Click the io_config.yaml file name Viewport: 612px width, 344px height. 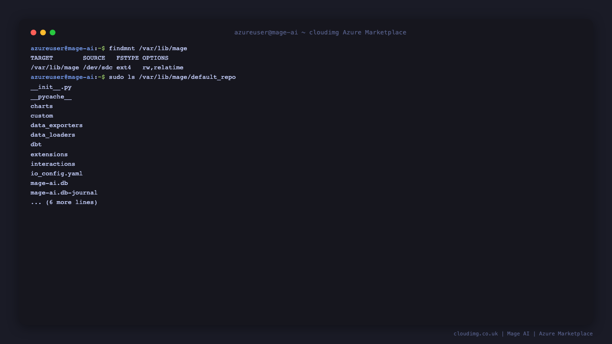click(57, 173)
